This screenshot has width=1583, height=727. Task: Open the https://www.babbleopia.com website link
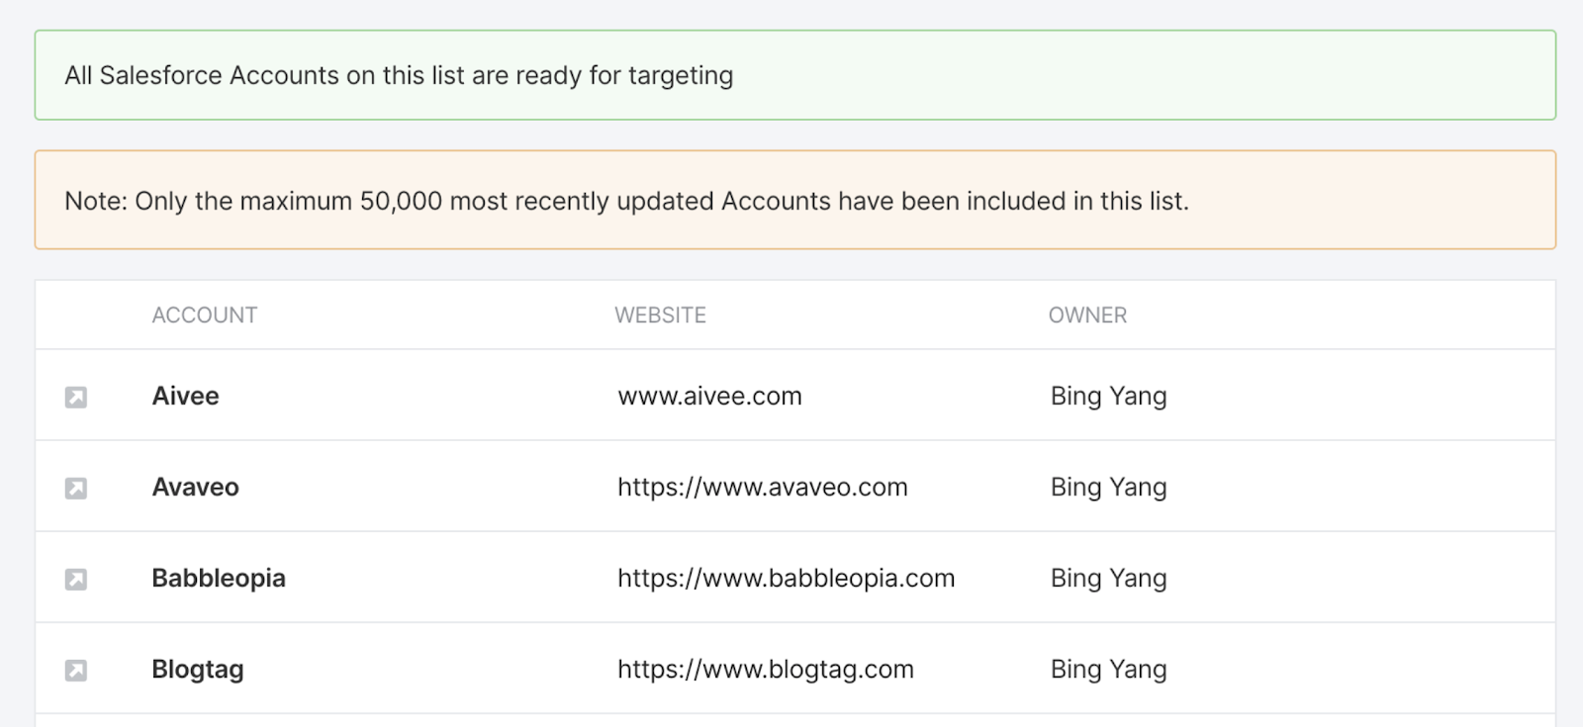tap(785, 578)
